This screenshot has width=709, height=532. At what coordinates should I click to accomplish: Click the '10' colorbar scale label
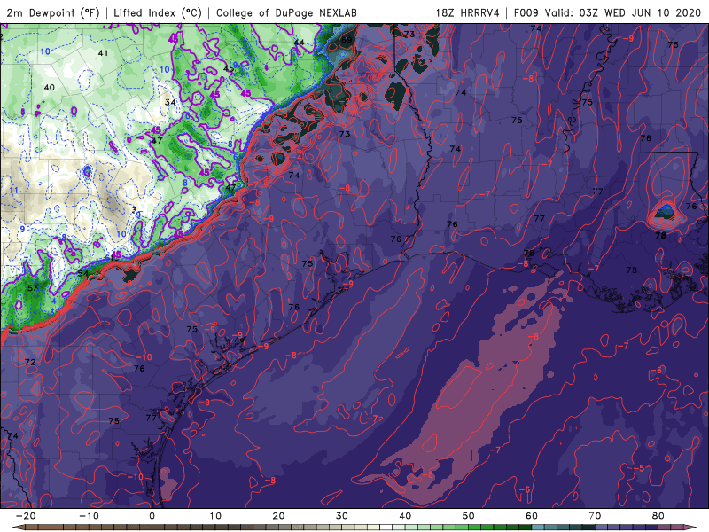pyautogui.click(x=215, y=516)
